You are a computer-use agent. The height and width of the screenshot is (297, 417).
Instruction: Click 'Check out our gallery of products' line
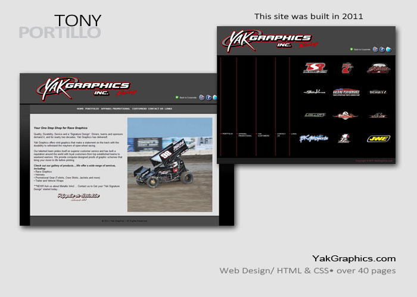pos(74,167)
